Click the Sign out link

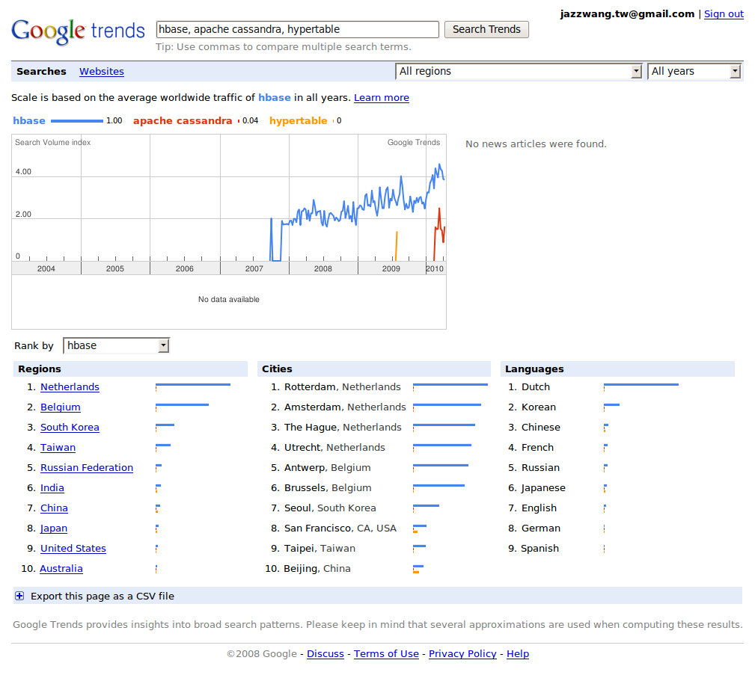pyautogui.click(x=724, y=14)
